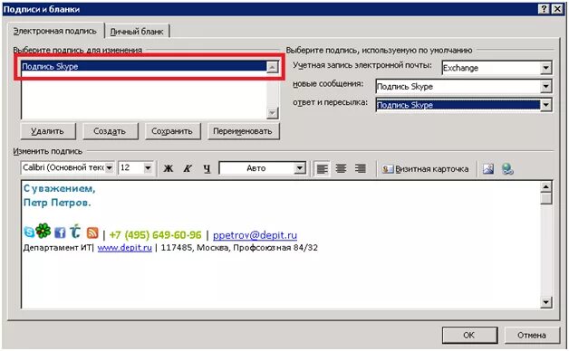Click the signature list scroll up arrow
The image size is (569, 351).
pyautogui.click(x=272, y=67)
